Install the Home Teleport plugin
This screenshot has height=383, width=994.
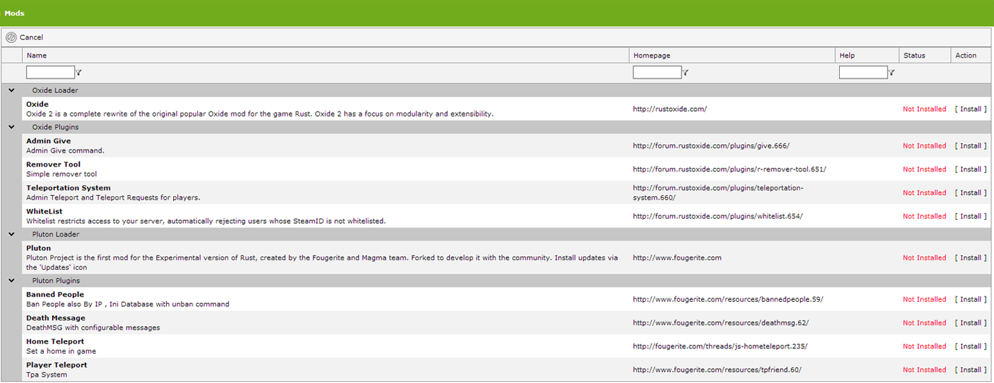click(x=970, y=346)
